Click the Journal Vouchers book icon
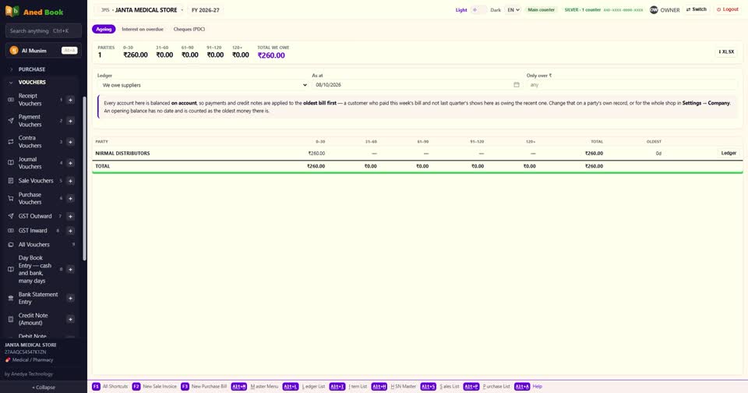Viewport: 748px width, 393px height. pyautogui.click(x=10, y=163)
